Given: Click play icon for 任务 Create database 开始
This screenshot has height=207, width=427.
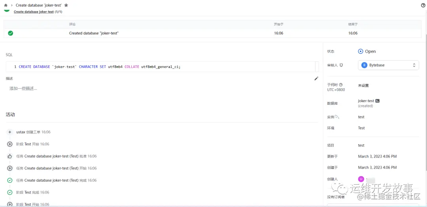Looking at the screenshot, I should pos(10,168).
